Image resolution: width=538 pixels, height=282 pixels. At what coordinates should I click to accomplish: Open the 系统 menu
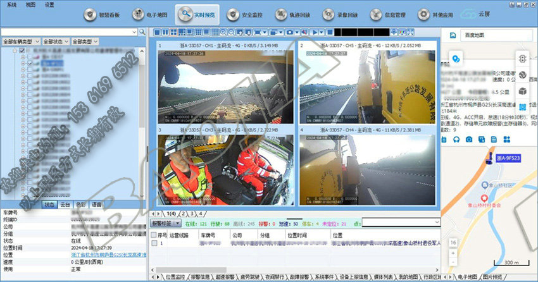pyautogui.click(x=13, y=4)
